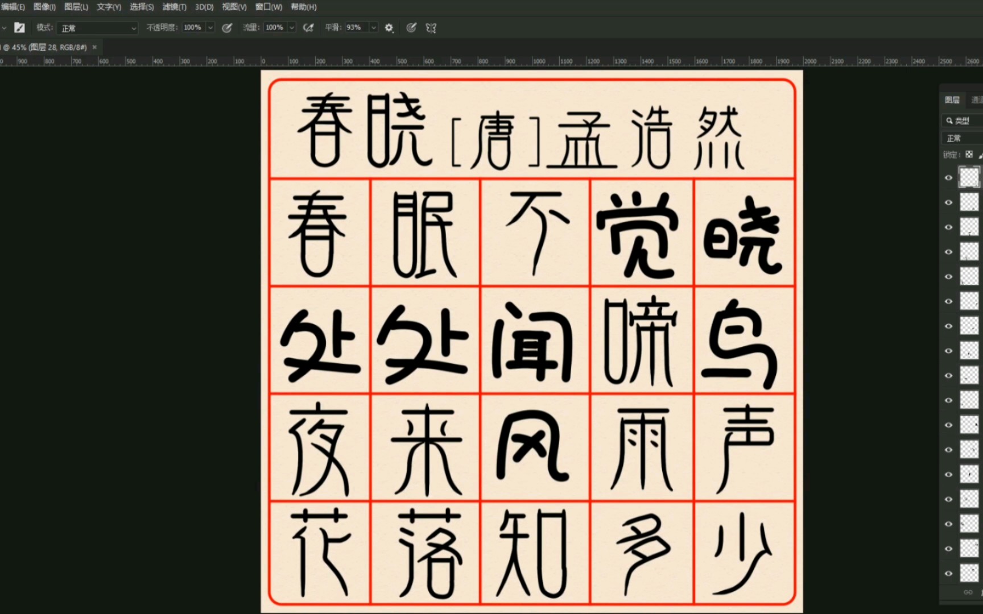The width and height of the screenshot is (983, 614).
Task: Hide a middle layer using its eye toggle
Action: pos(948,375)
